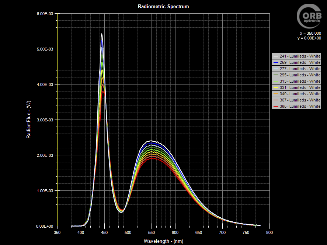Click the 350 x-axis tick label

point(57,232)
